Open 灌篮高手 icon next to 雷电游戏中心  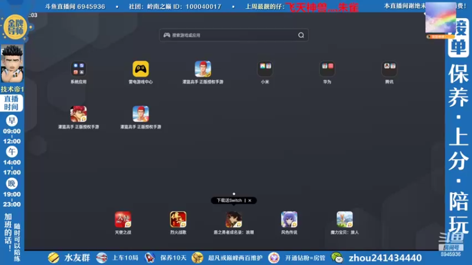click(202, 69)
